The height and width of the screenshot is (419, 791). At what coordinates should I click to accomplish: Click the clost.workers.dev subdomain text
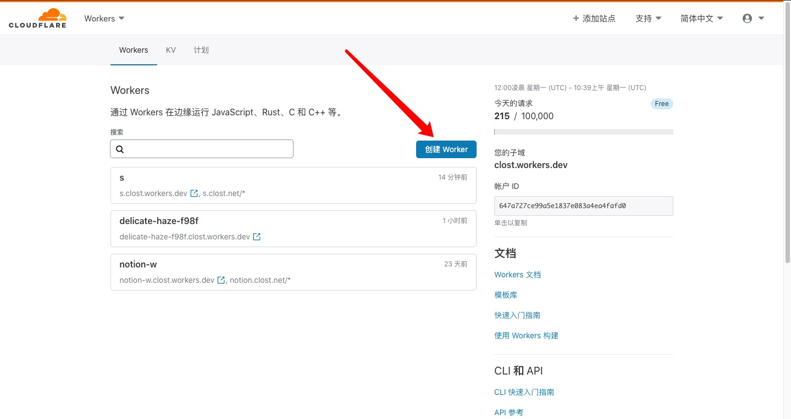coord(531,165)
